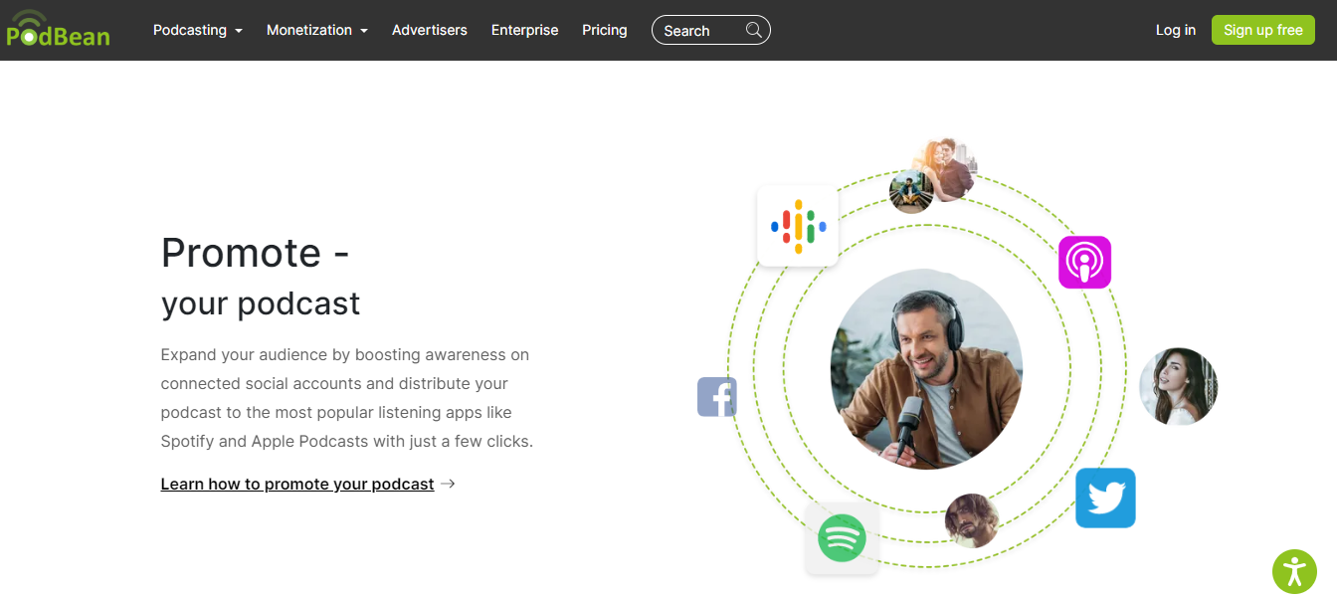
Task: Click the Sign up free button
Action: [1263, 30]
